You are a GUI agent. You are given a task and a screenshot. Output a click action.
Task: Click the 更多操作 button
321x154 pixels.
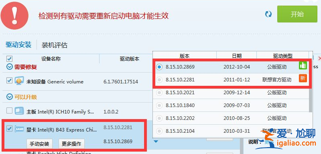71,144
